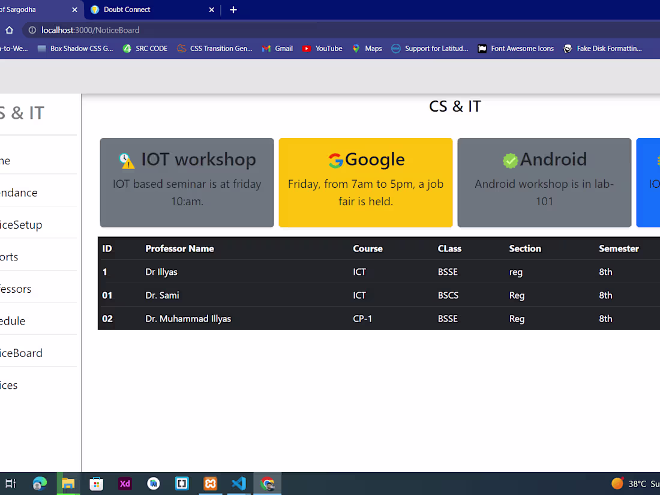Open File Explorer from the taskbar

pos(68,484)
